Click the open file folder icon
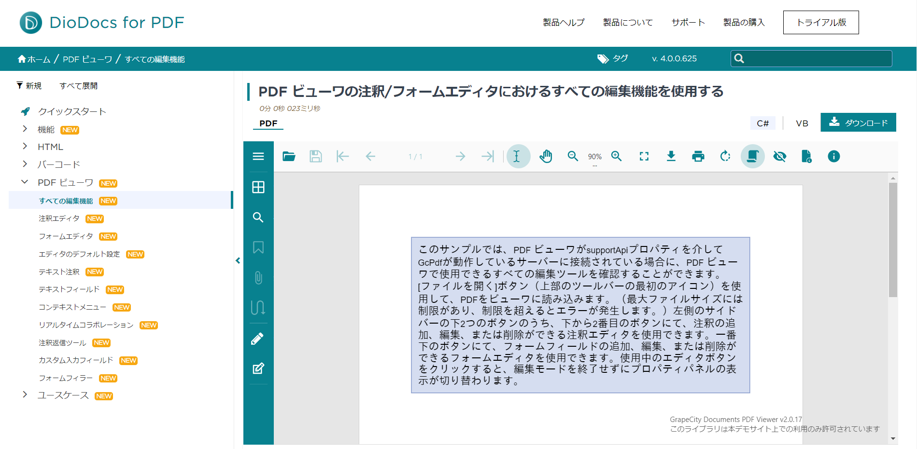Viewport: 917px width, 449px height. pyautogui.click(x=289, y=156)
